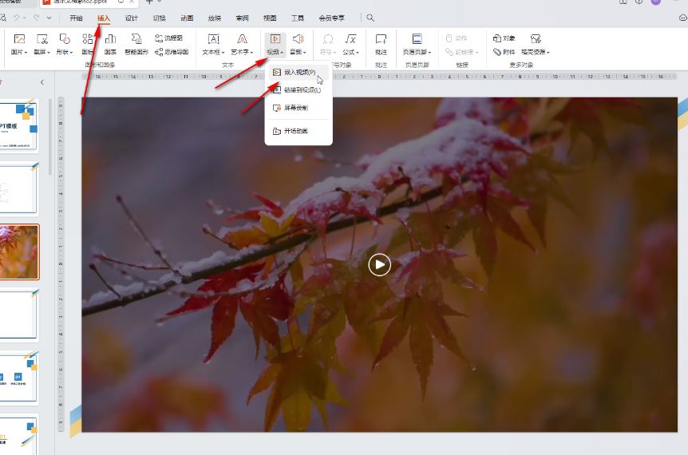Open the search magnifier in the tab bar

tap(370, 18)
